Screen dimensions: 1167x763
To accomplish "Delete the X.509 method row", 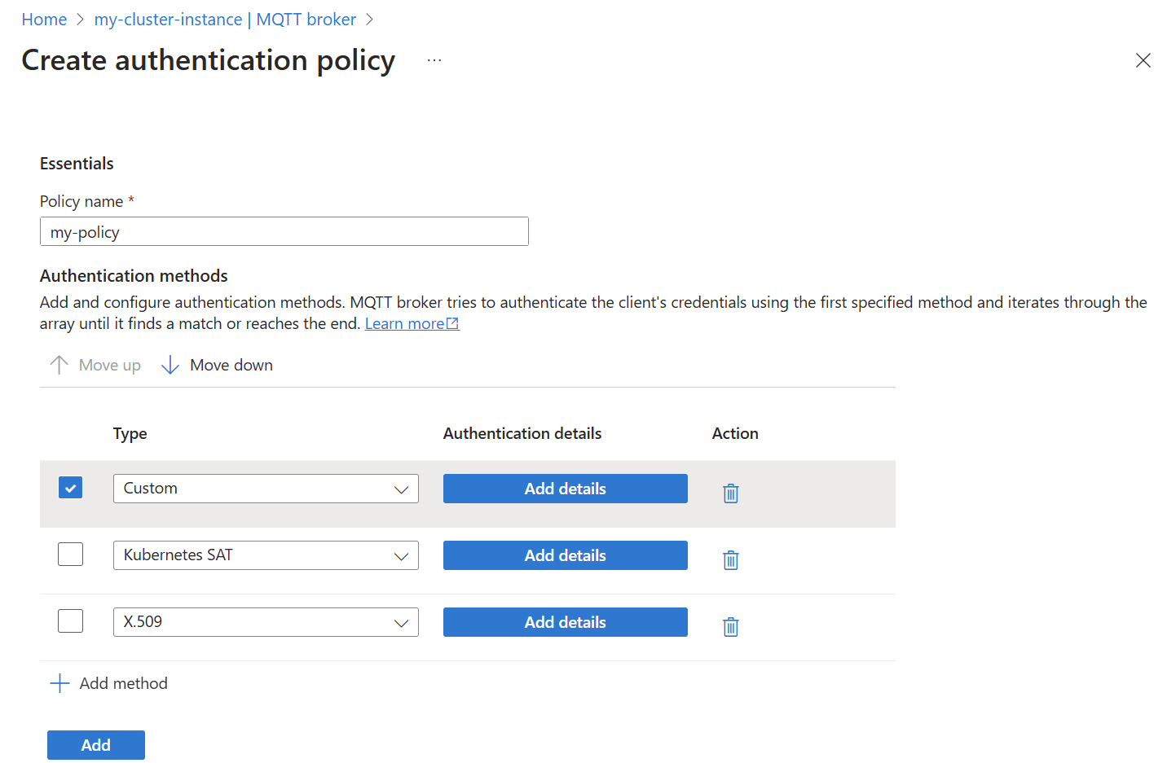I will point(730,626).
